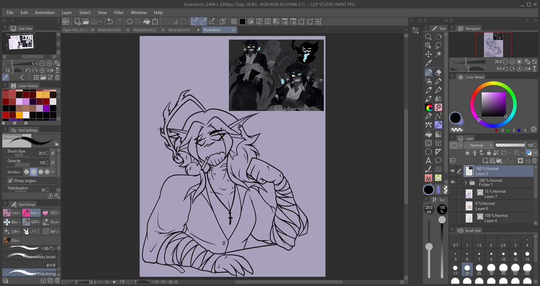Click the Clear layer spinner icon
The image size is (540, 286).
click(130, 21)
